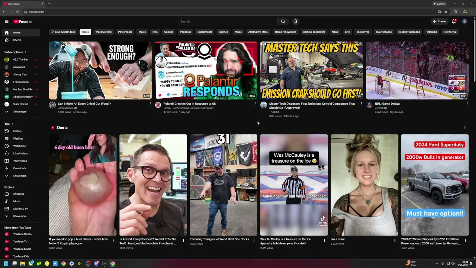Open the notifications bell
The width and height of the screenshot is (476, 268).
454,22
